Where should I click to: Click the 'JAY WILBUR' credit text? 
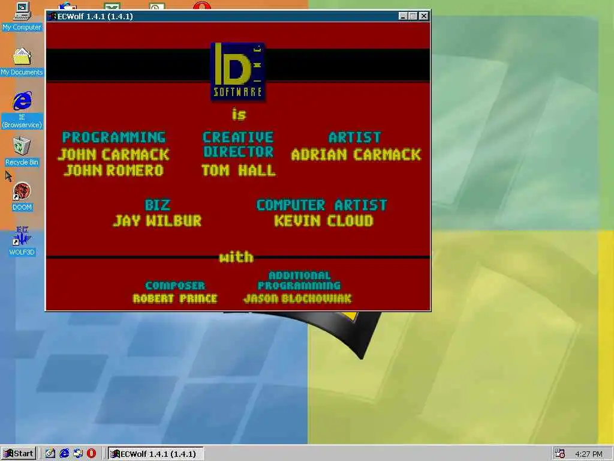pos(157,221)
